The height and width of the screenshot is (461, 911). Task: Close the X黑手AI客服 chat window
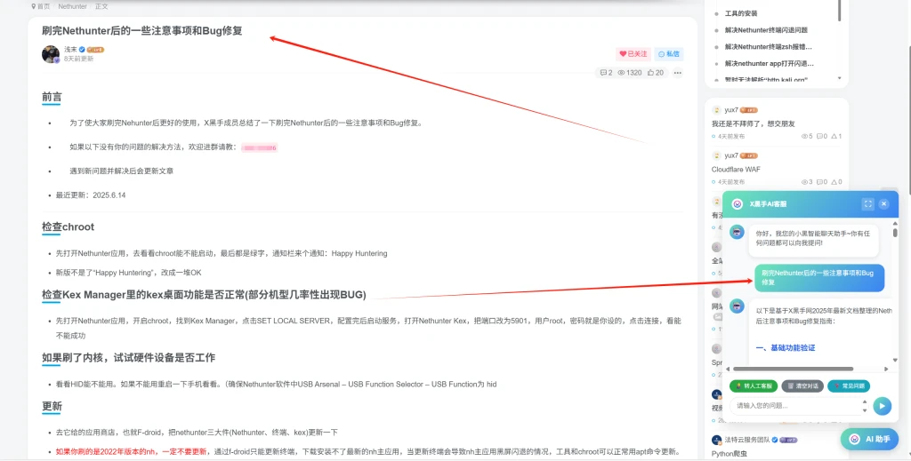pyautogui.click(x=883, y=204)
